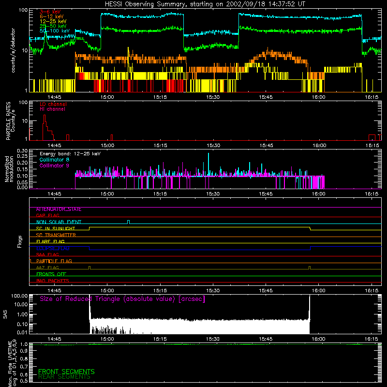
Task: Click the ECLIPSE_FLAG label
Action: tap(53, 248)
